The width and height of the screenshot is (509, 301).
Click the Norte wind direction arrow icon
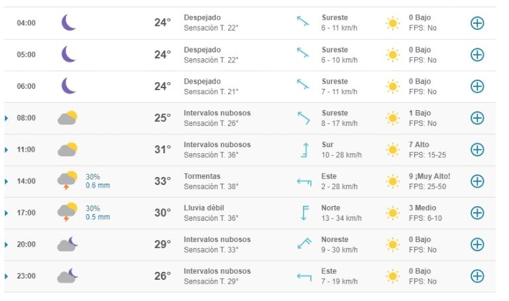click(x=304, y=213)
